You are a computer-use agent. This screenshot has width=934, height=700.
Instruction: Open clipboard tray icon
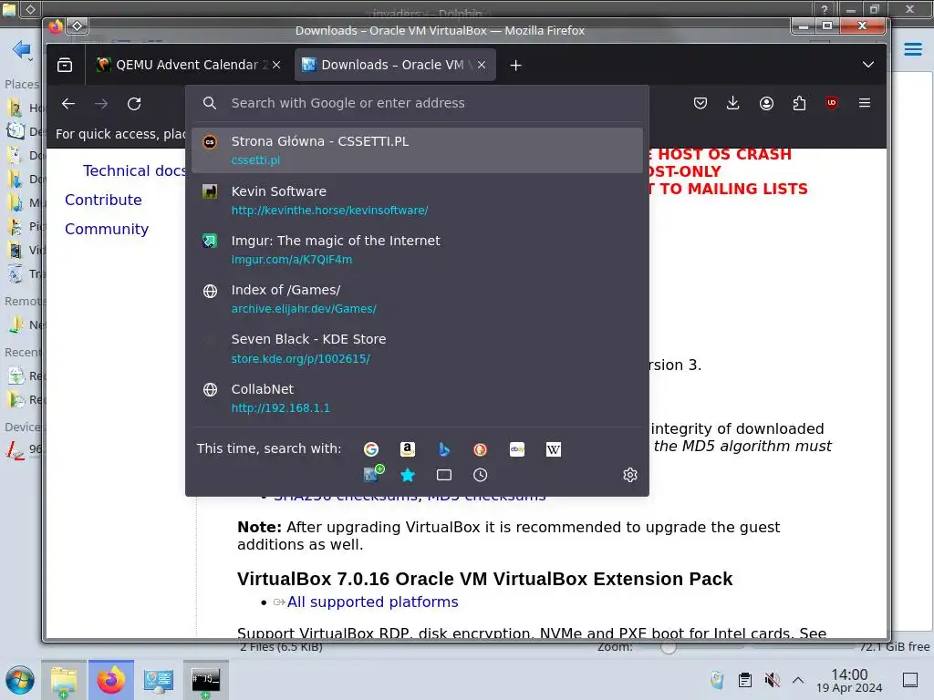point(744,680)
